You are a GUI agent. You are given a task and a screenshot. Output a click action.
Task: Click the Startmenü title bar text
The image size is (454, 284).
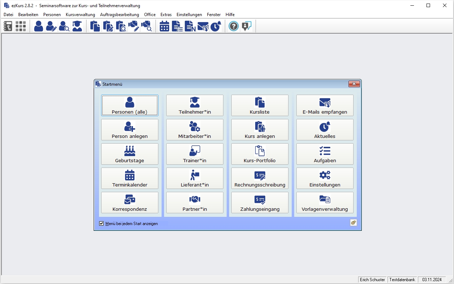point(112,84)
